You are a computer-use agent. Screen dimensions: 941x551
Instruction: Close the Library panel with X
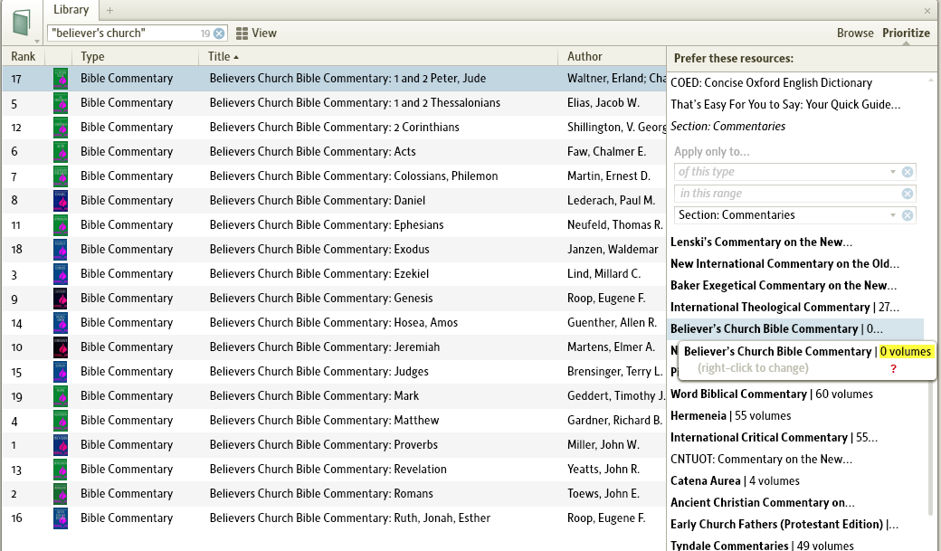click(x=927, y=11)
